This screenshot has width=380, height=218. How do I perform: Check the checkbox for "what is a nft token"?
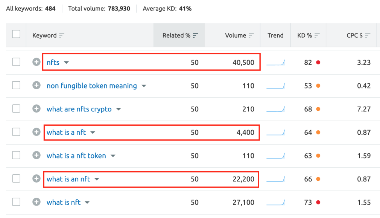(x=16, y=155)
